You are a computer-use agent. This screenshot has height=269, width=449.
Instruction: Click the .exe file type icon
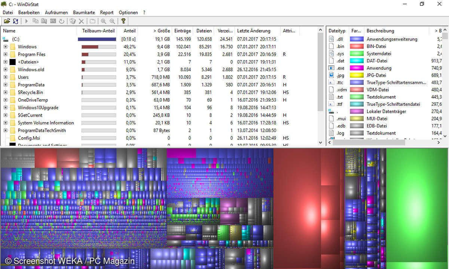[x=331, y=68]
